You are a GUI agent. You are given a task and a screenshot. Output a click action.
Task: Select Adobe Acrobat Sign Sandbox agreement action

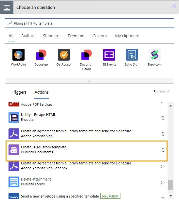[86, 166]
